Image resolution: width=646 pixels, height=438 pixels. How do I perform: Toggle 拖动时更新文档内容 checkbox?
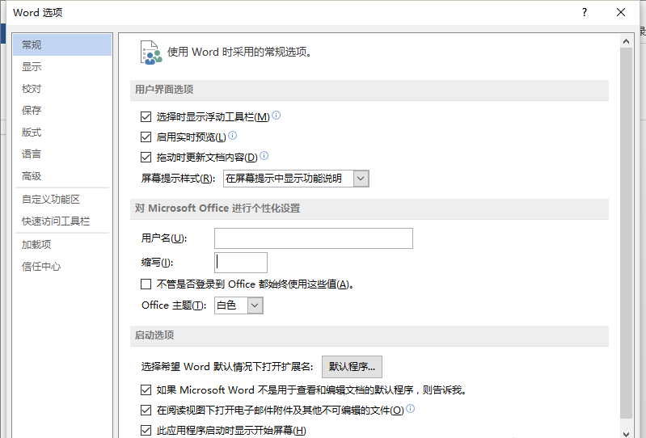[x=146, y=158]
